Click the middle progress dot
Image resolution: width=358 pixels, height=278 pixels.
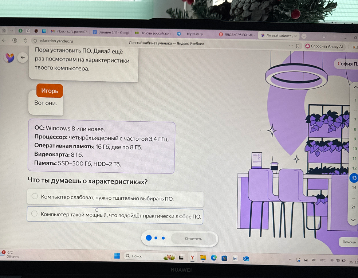pyautogui.click(x=156, y=238)
